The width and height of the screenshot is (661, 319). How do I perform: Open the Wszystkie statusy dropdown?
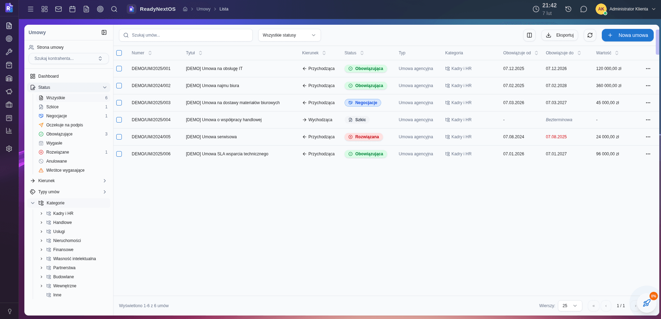[289, 35]
